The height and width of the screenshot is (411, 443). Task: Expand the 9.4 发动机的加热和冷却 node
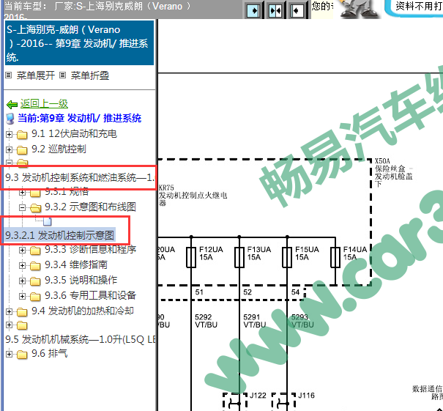(x=9, y=311)
